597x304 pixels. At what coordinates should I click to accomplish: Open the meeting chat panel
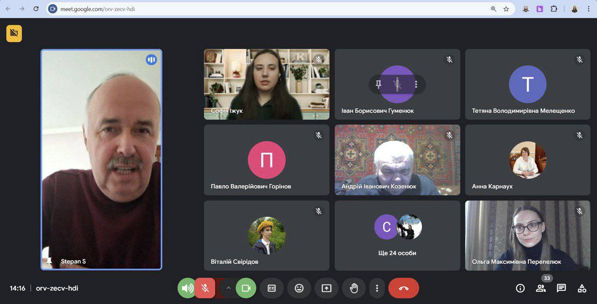point(561,288)
